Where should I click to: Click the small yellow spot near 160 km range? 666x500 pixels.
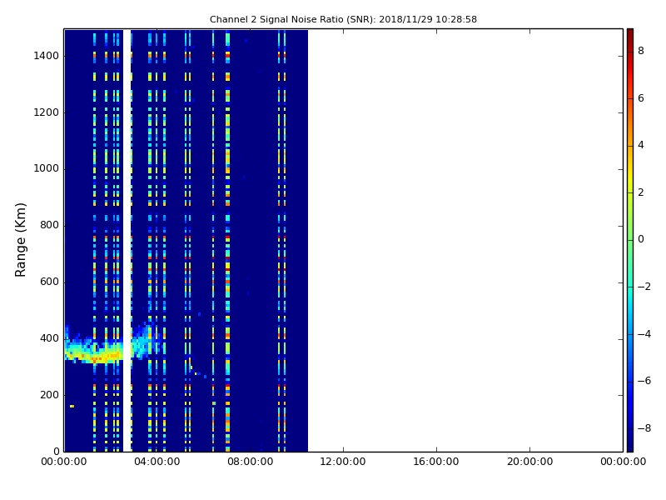click(x=72, y=406)
